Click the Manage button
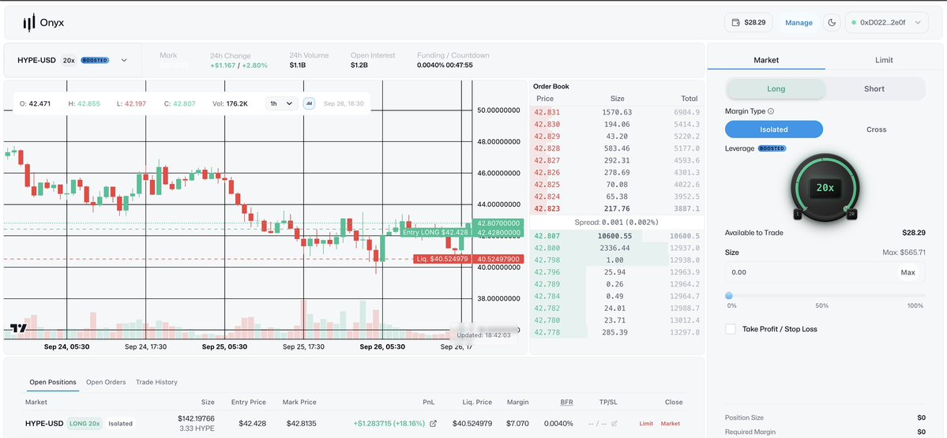Image resolution: width=947 pixels, height=438 pixels. 799,22
